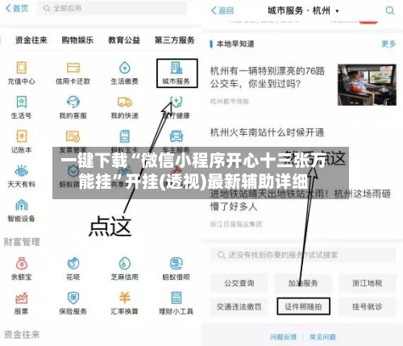Image resolution: width=403 pixels, height=346 pixels.
Task: Switch to the 教育公益 tab
Action: click(x=124, y=40)
